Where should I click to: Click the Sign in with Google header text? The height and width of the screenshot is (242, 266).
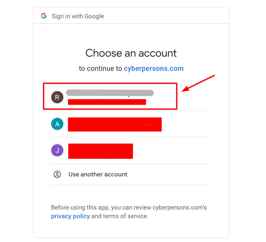tap(78, 16)
